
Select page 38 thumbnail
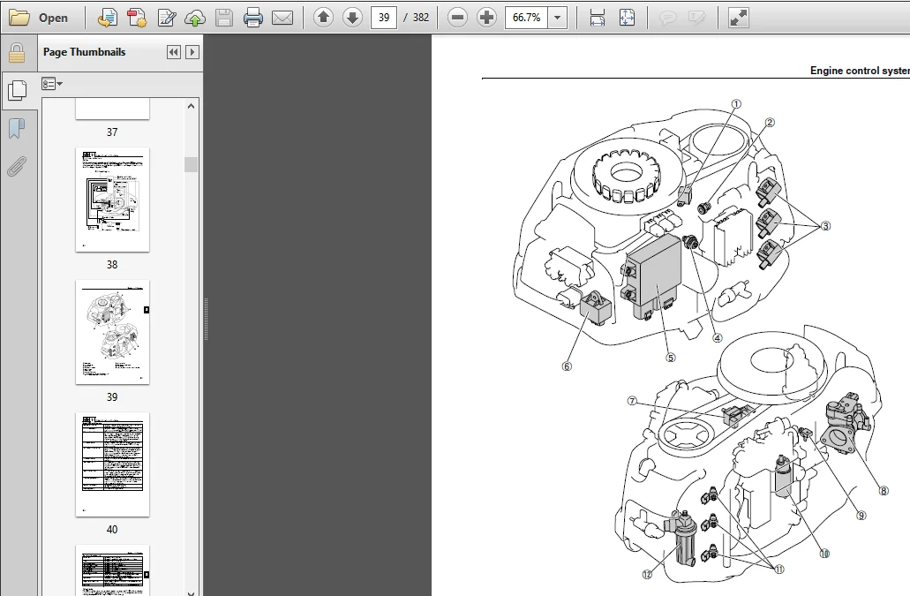[113, 200]
